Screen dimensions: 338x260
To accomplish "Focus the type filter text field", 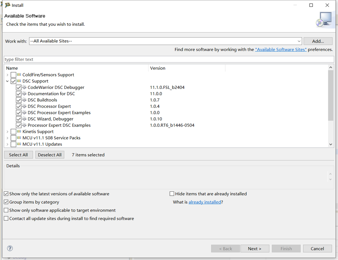I will pos(168,60).
